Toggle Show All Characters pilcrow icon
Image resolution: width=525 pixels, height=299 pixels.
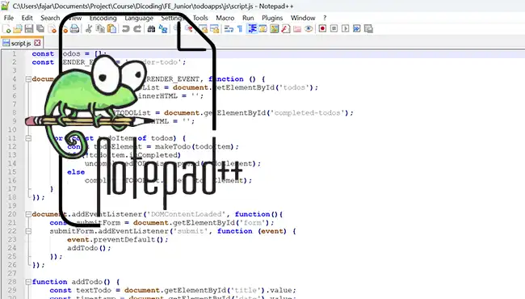point(240,29)
